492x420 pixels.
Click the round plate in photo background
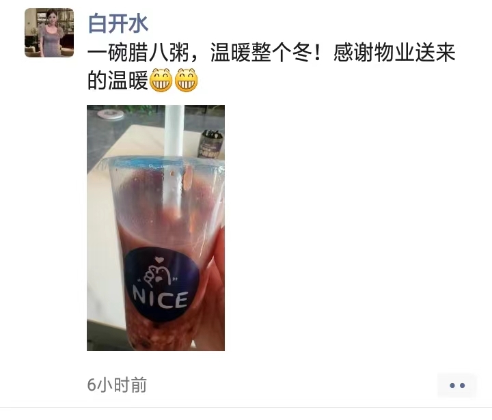tap(110, 114)
